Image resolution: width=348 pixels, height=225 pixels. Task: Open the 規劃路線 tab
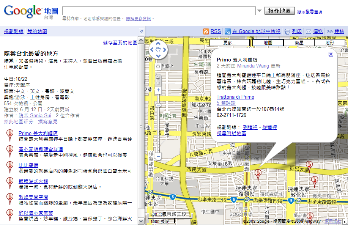point(14,31)
